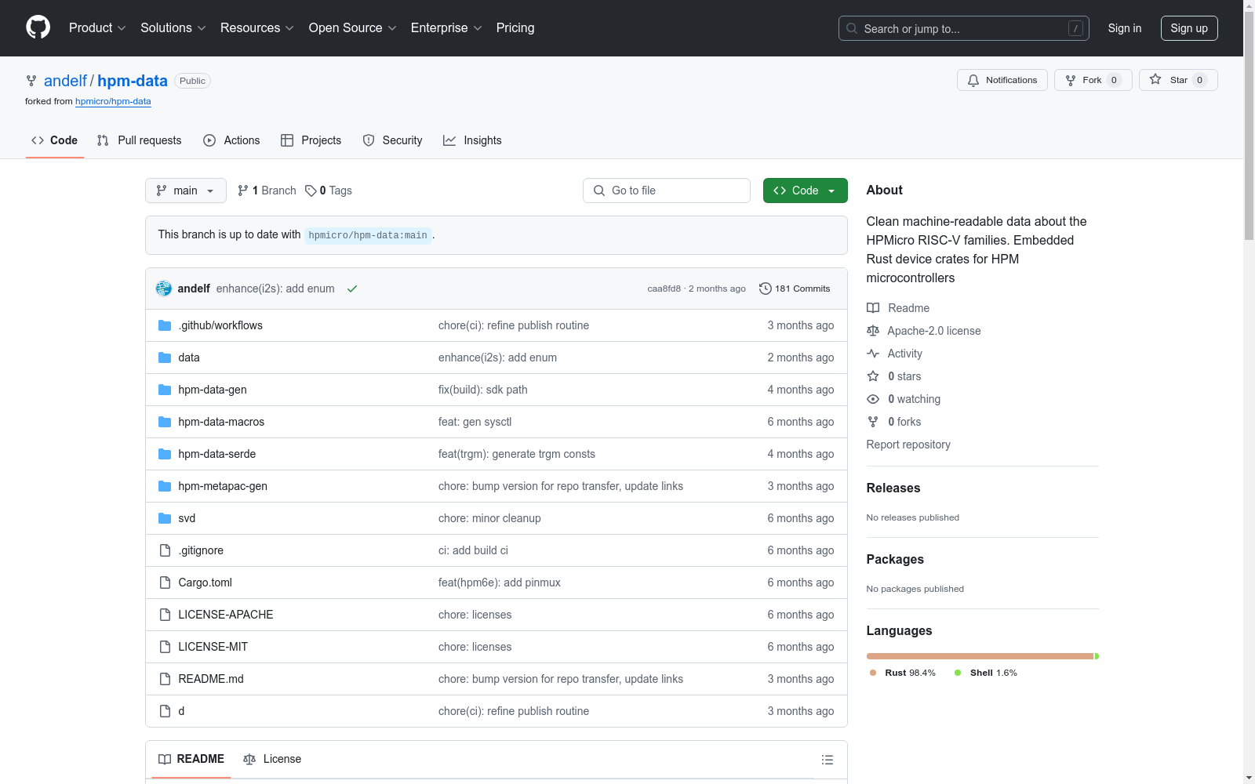Click the branch icon next to 1 Branch
This screenshot has height=784, width=1255.
click(243, 191)
